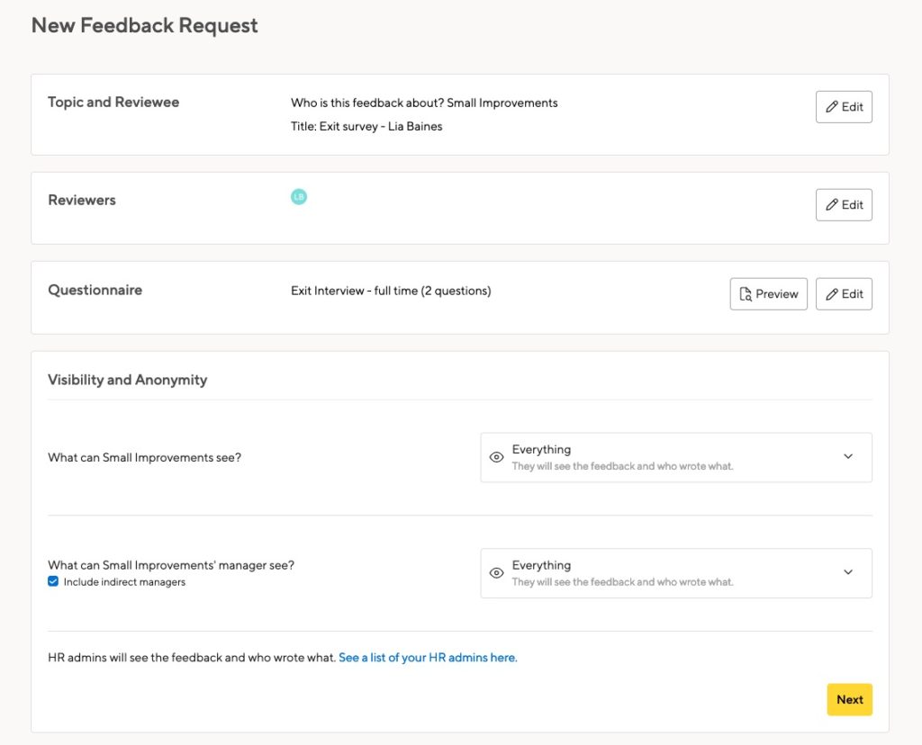Click What can Small Improvements' manager see? label

(171, 565)
